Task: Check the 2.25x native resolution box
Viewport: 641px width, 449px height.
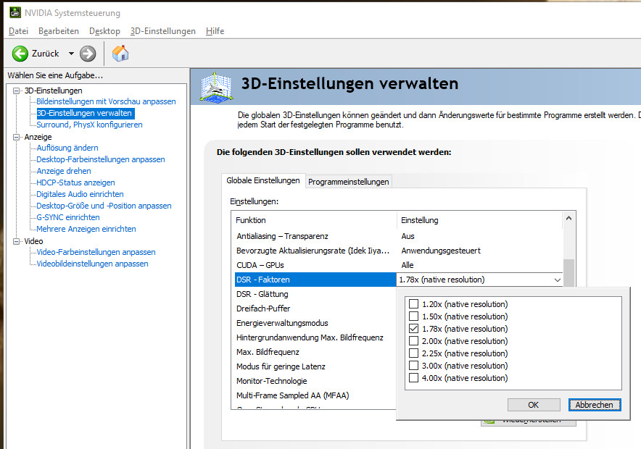Action: click(x=414, y=353)
